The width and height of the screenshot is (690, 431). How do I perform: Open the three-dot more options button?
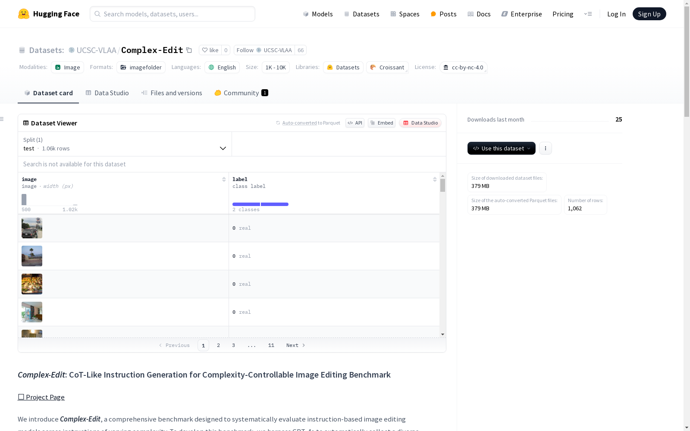[x=545, y=148]
